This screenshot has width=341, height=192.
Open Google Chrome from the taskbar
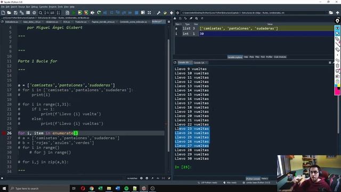pyautogui.click(x=92, y=188)
